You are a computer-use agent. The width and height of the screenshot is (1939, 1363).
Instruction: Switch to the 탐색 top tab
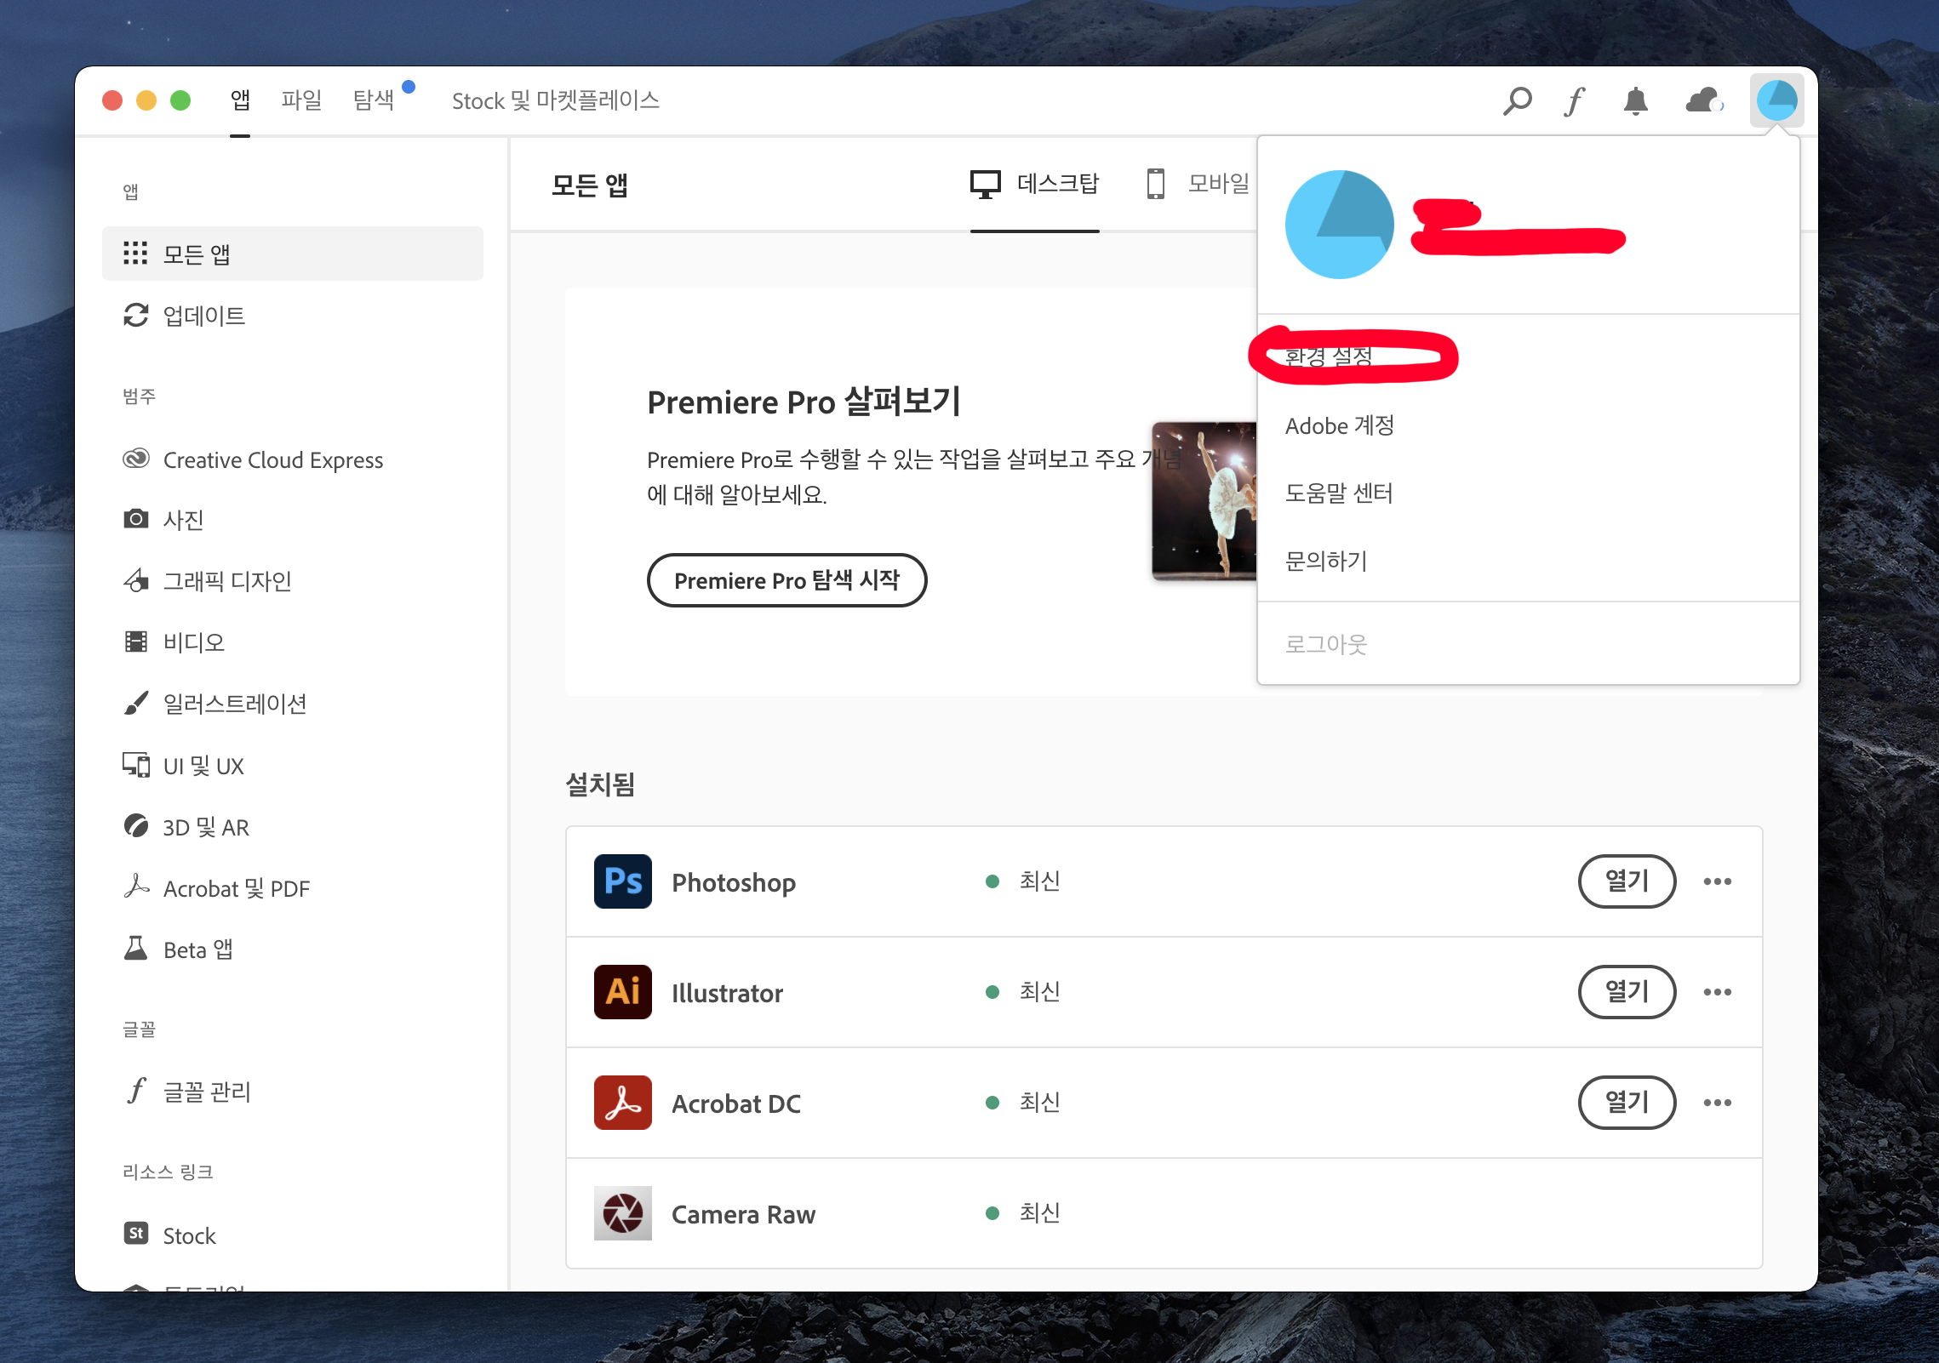click(374, 100)
